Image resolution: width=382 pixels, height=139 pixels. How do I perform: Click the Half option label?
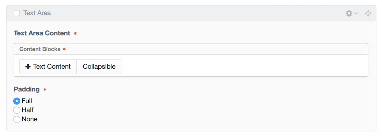[27, 110]
